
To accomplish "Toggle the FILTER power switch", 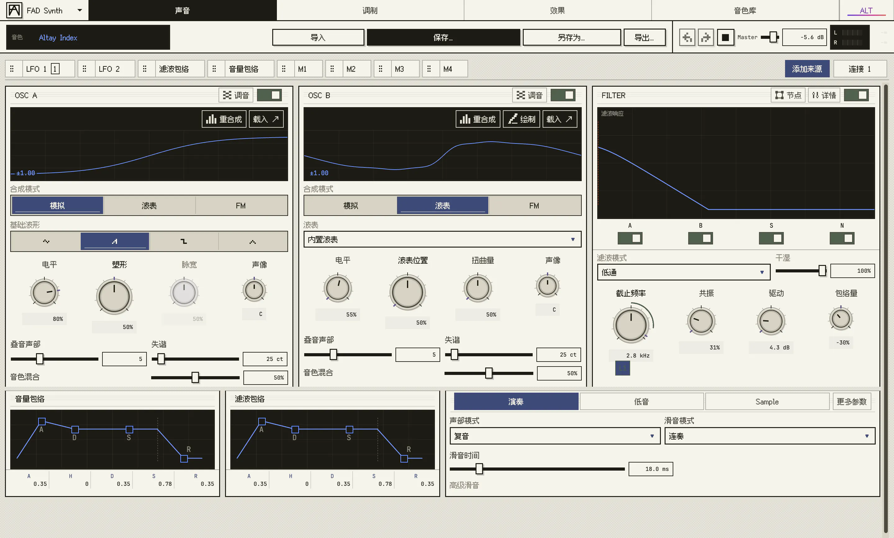I will pyautogui.click(x=856, y=95).
